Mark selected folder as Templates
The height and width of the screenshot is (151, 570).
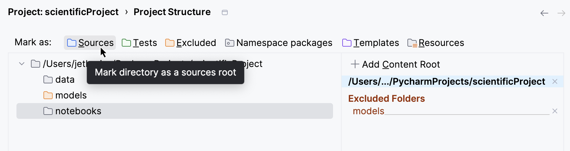pos(371,43)
